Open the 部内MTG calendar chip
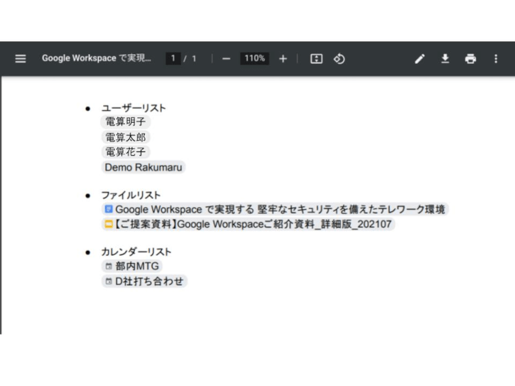The height and width of the screenshot is (386, 515). pos(132,266)
